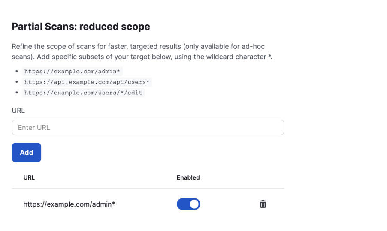Click the URL label above the input
The width and height of the screenshot is (387, 231).
tap(18, 111)
